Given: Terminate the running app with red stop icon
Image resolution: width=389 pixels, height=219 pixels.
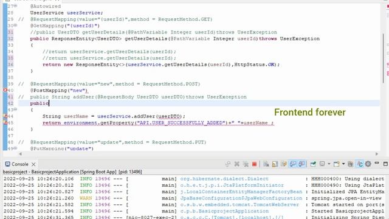Looking at the screenshot, I should click(x=254, y=164).
